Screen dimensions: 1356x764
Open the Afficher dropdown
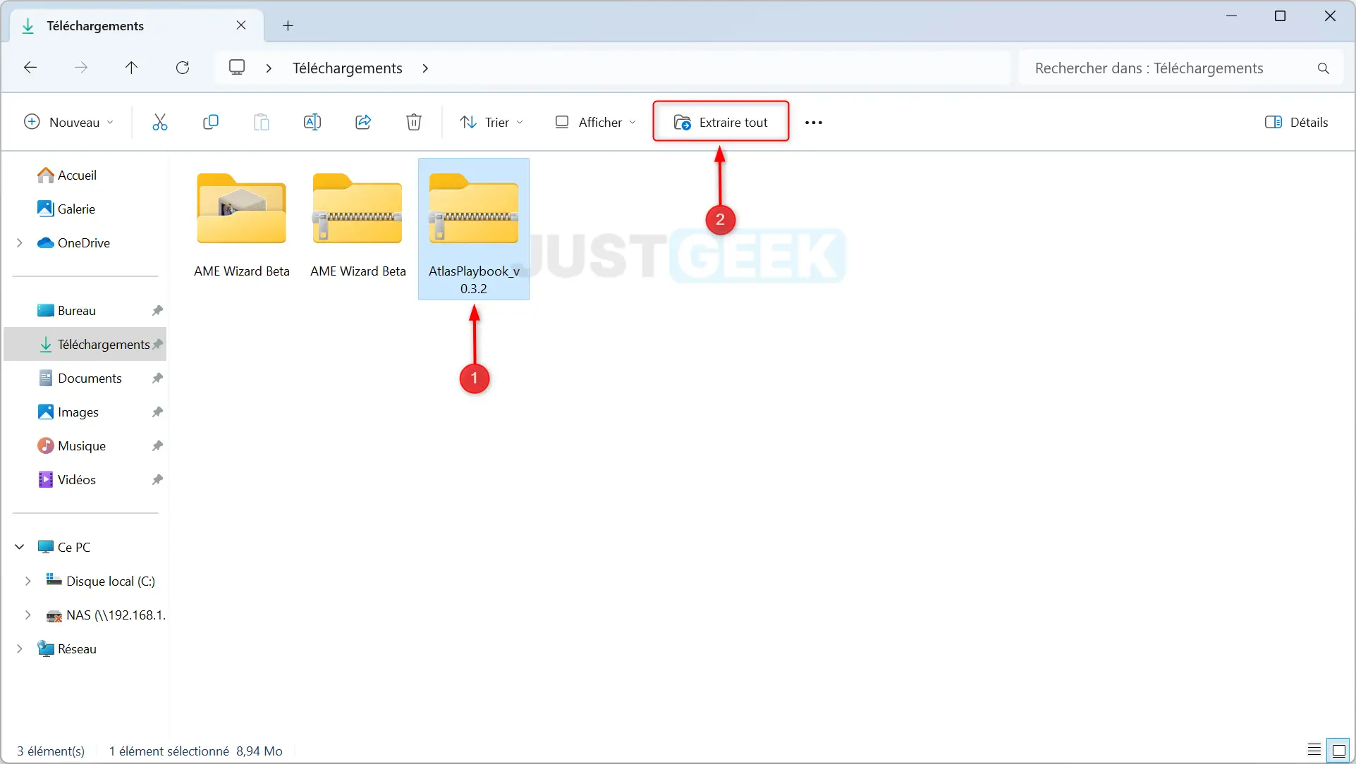pyautogui.click(x=595, y=122)
